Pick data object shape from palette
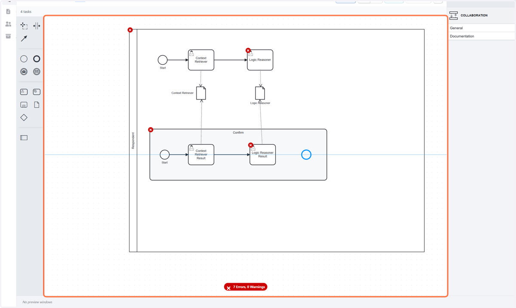516x308 pixels. pos(37,105)
